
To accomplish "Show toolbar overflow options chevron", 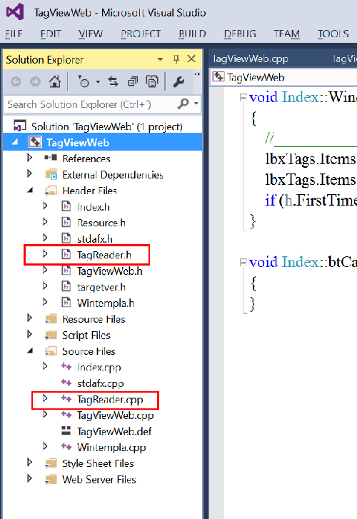I will [197, 74].
